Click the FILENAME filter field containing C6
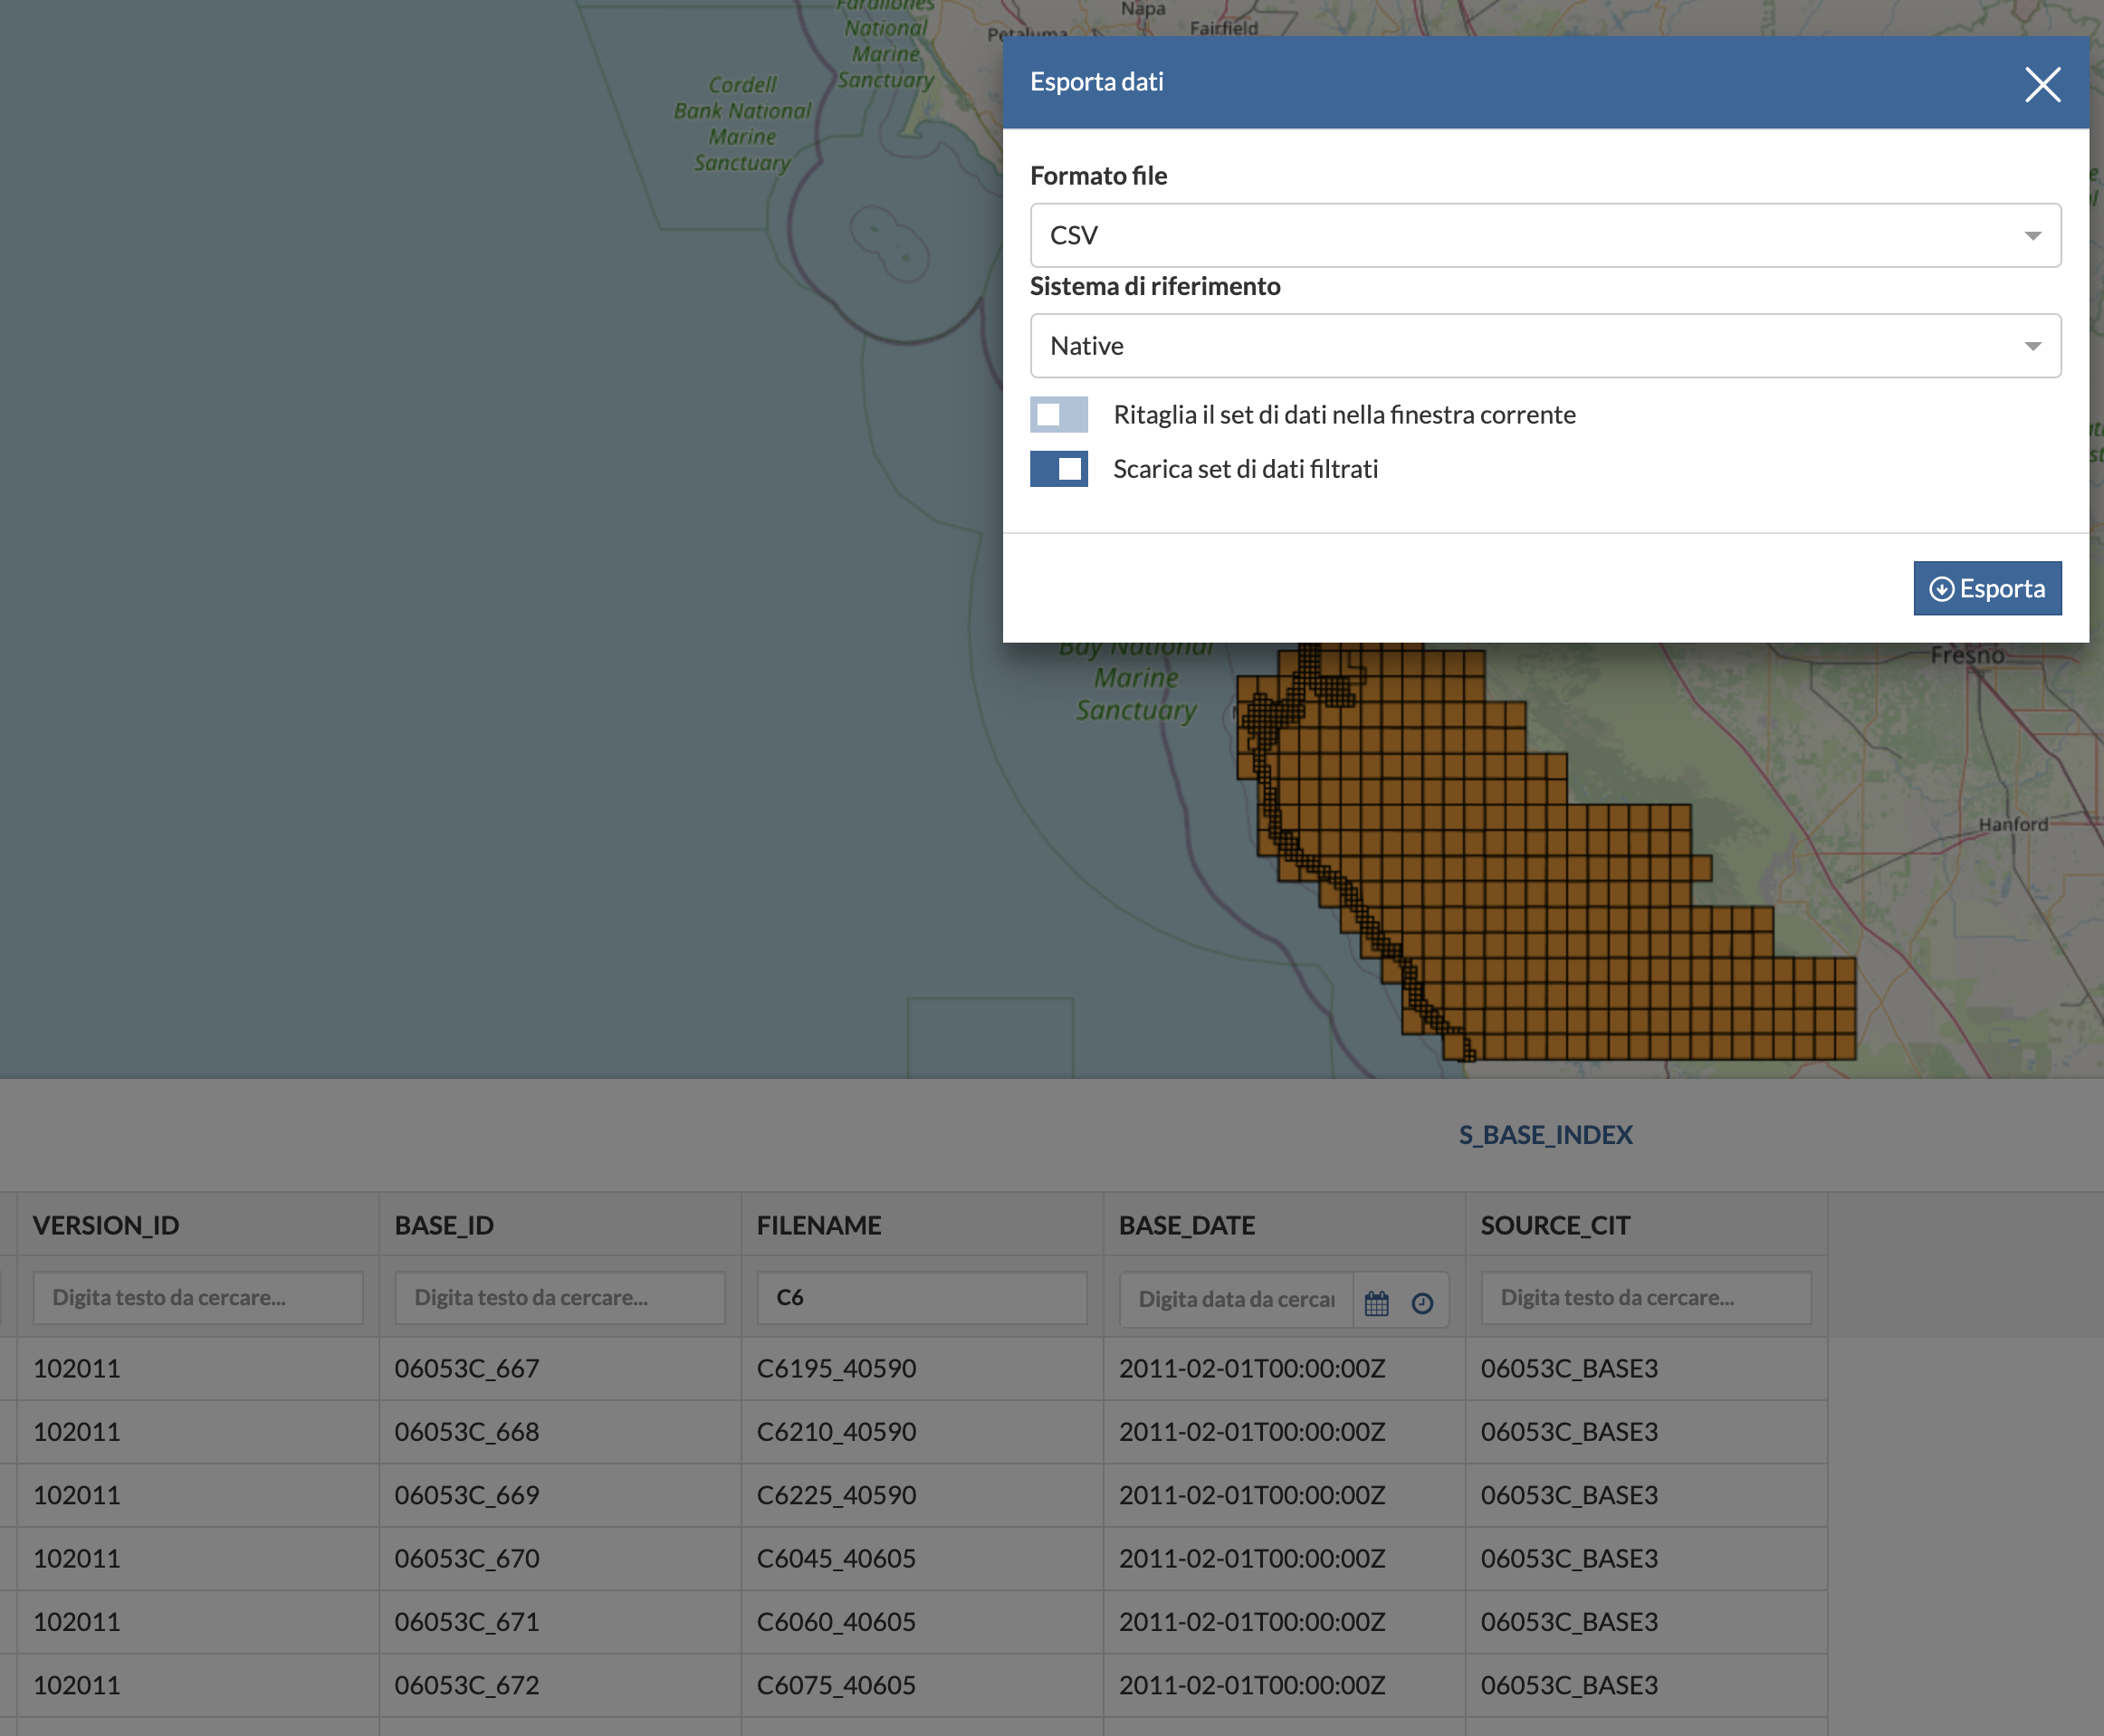This screenshot has width=2104, height=1736. point(922,1298)
